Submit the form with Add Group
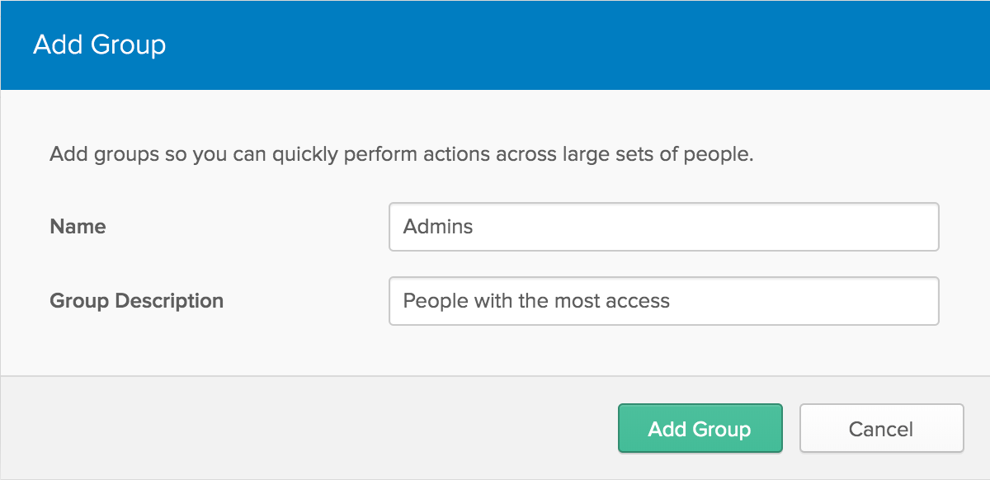 point(700,428)
